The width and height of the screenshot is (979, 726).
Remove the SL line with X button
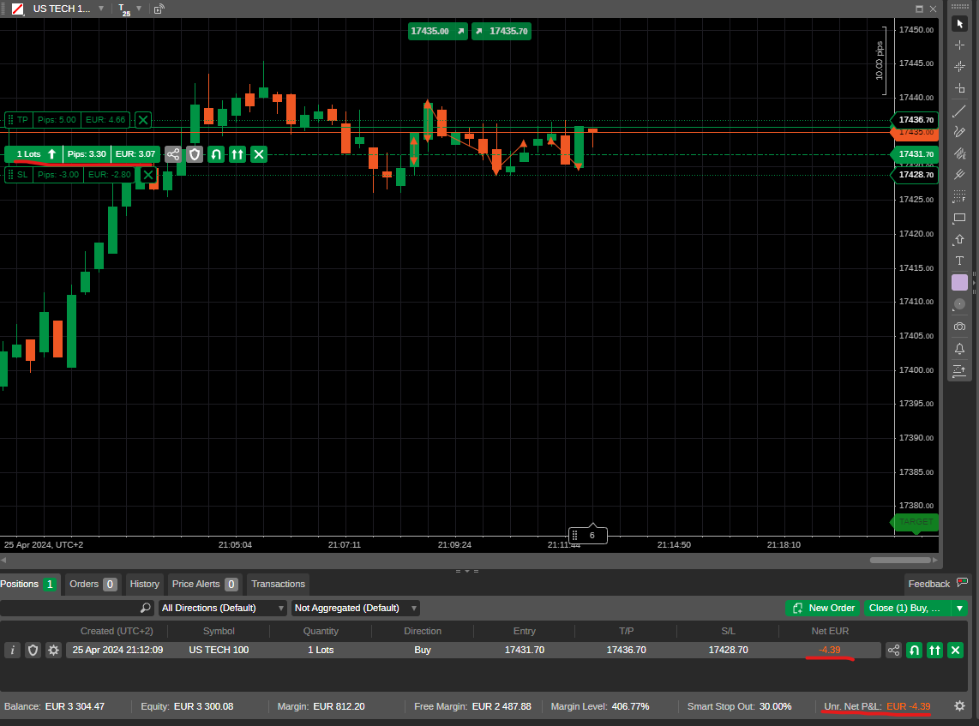click(x=148, y=175)
